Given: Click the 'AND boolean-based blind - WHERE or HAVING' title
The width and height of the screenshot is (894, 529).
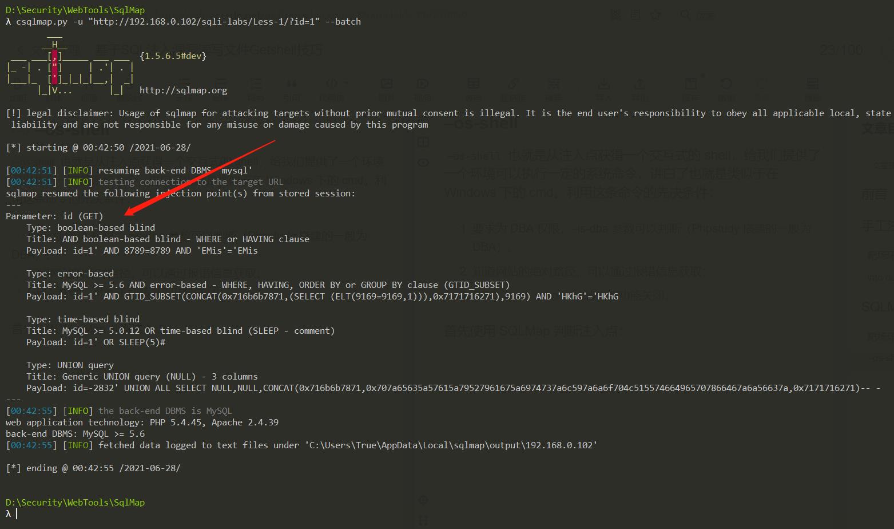Looking at the screenshot, I should pos(168,239).
